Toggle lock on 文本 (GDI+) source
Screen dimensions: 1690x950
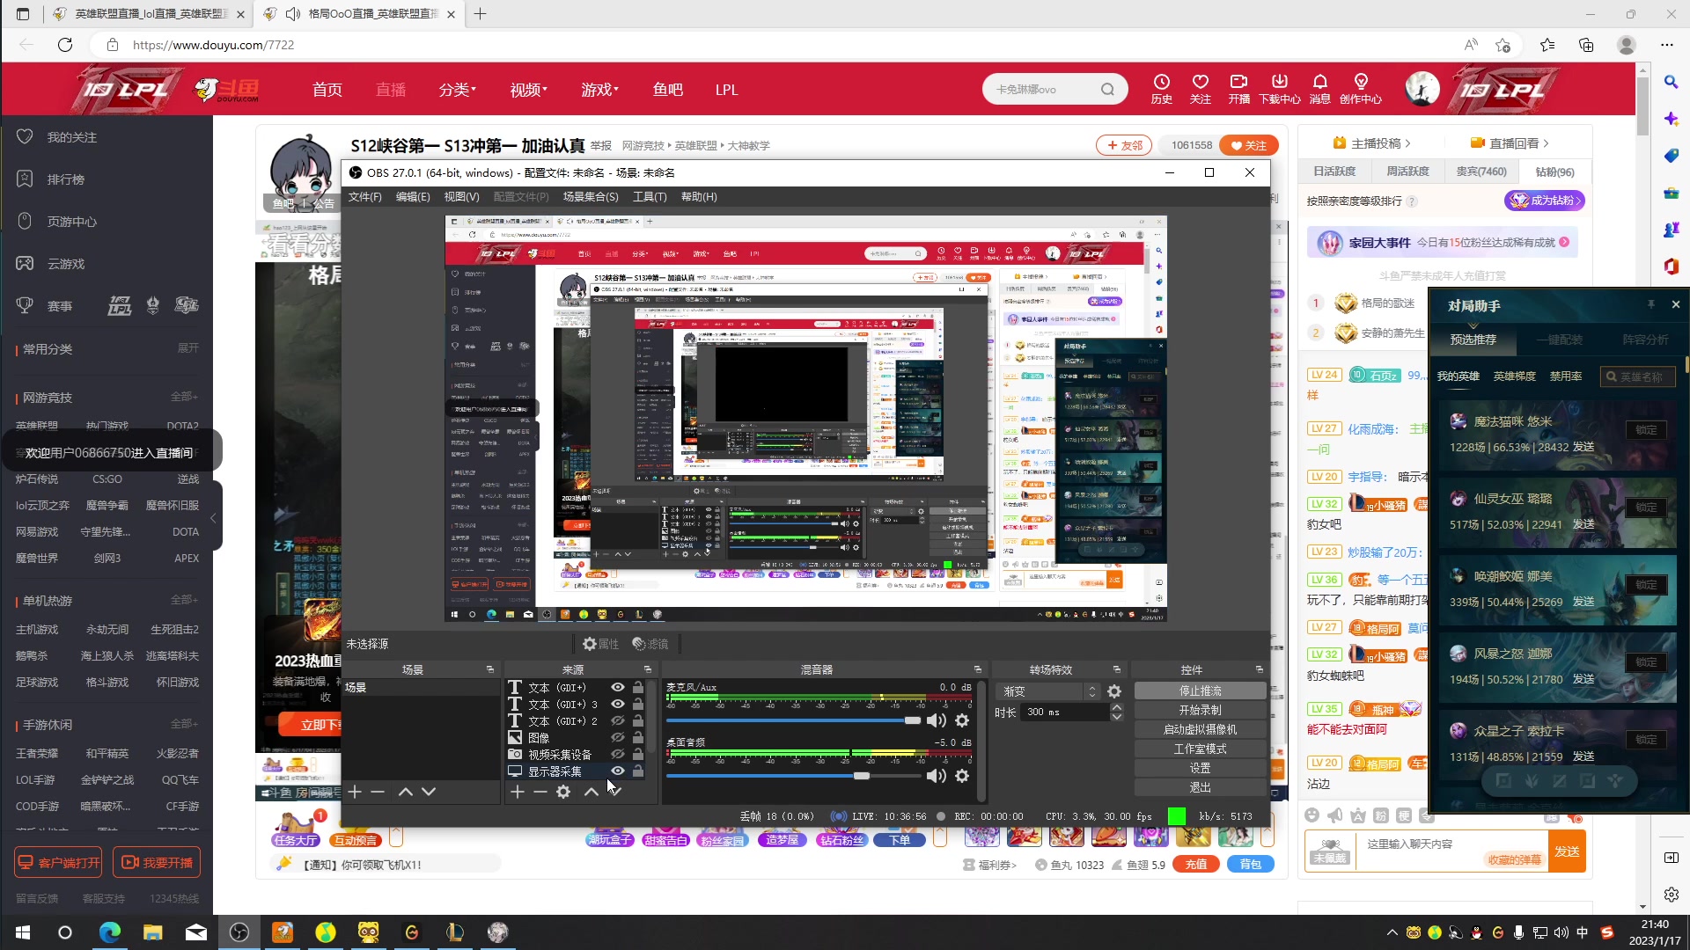pyautogui.click(x=638, y=688)
